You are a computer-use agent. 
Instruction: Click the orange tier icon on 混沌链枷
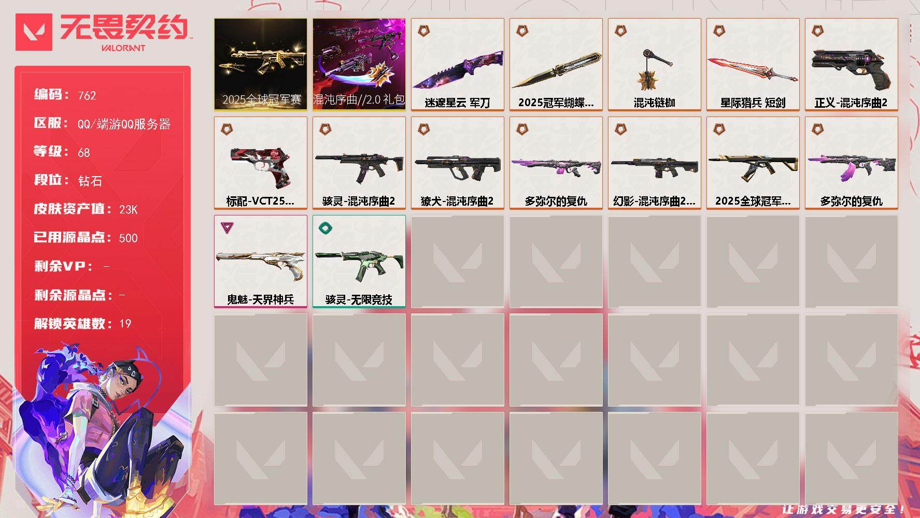coord(620,31)
